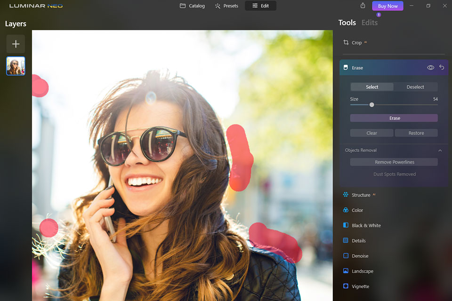Switch to the Tools panel tab
Viewport: 452px width, 301px height.
(x=347, y=23)
